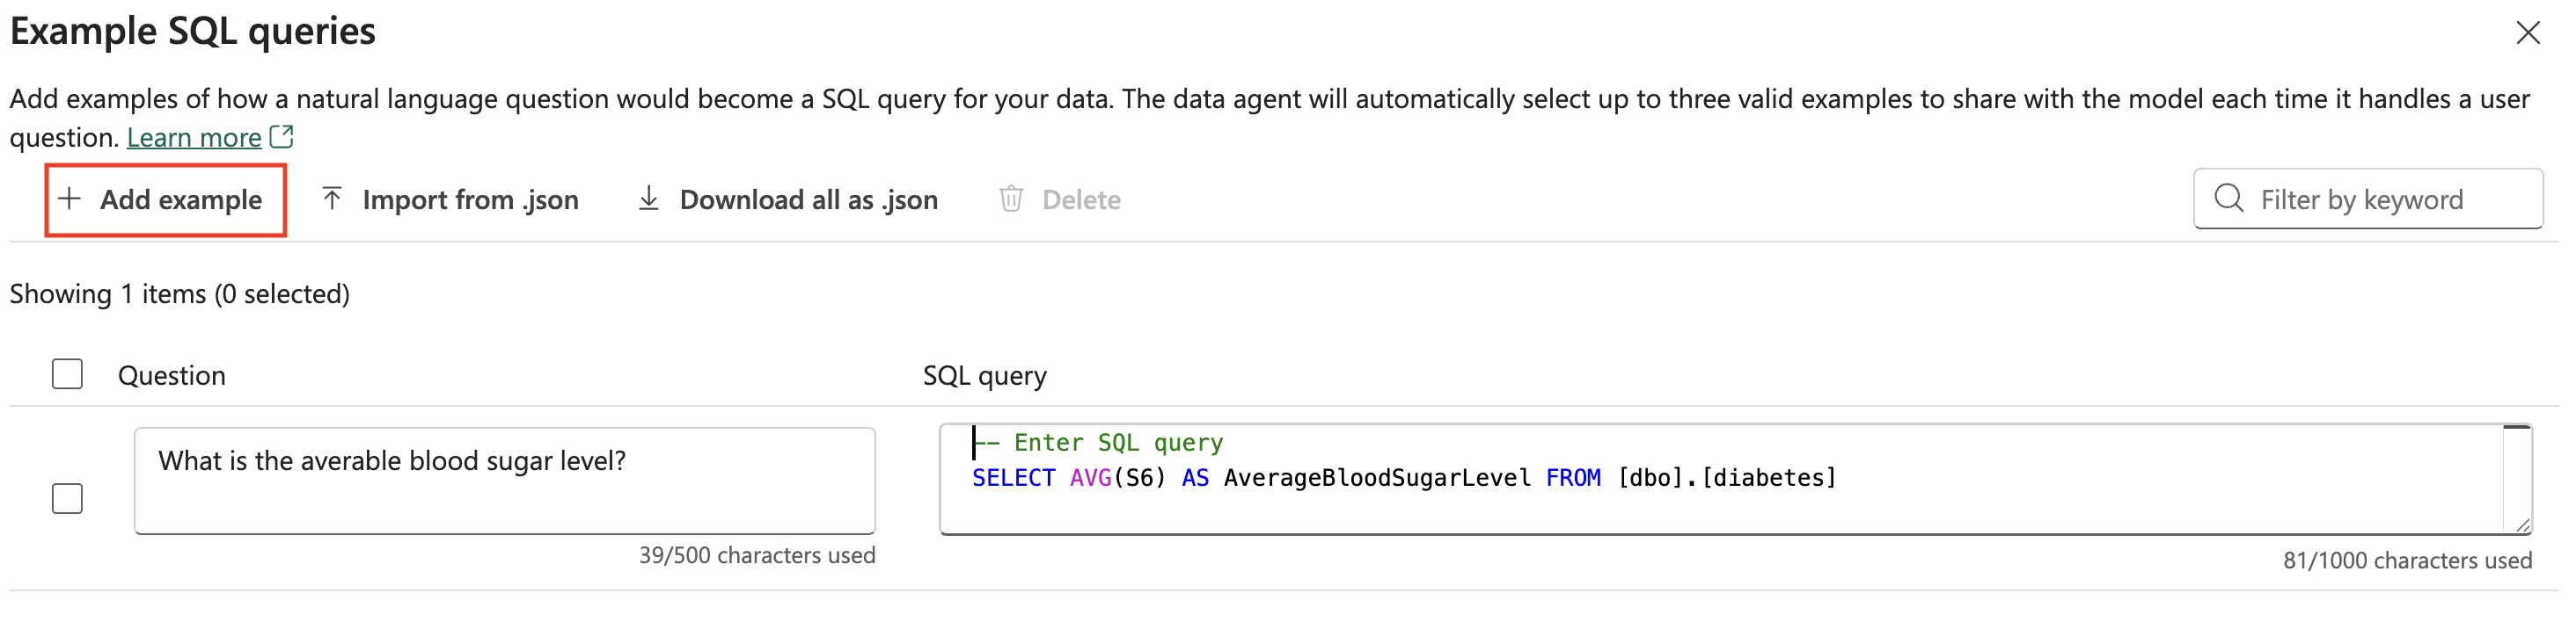Check the checkbox for the blood sugar question row
2576x622 pixels.
click(x=66, y=498)
